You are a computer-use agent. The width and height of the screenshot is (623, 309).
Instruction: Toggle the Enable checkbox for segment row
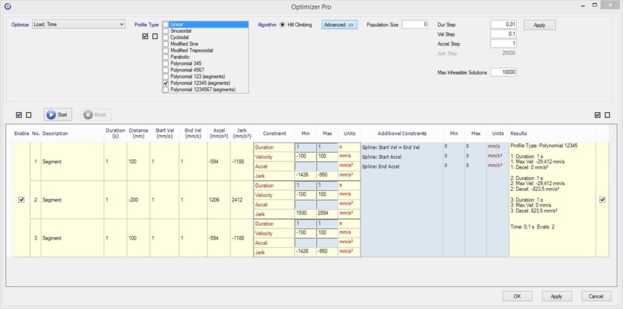pyautogui.click(x=22, y=200)
